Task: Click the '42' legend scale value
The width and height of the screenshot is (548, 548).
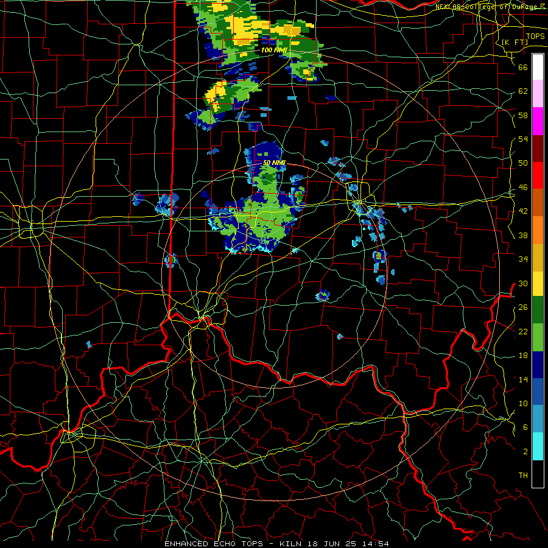Action: 523,211
